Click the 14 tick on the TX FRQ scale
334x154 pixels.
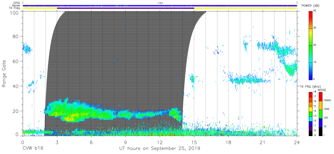[x=315, y=111]
